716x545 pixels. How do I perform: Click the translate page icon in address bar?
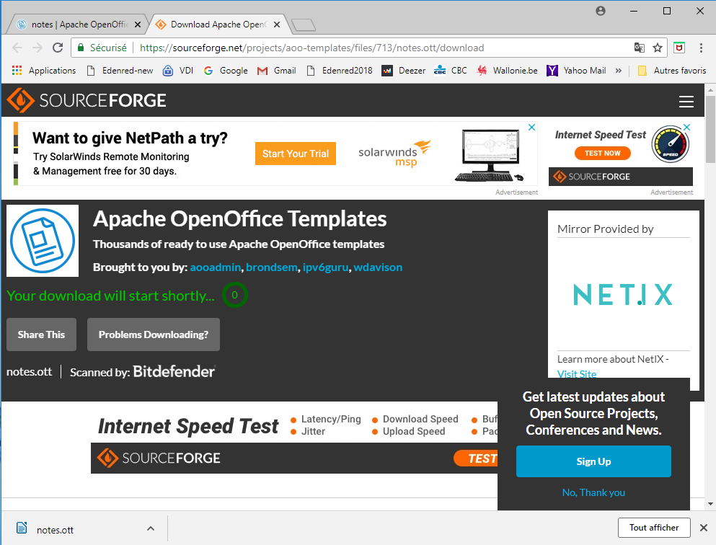(640, 48)
